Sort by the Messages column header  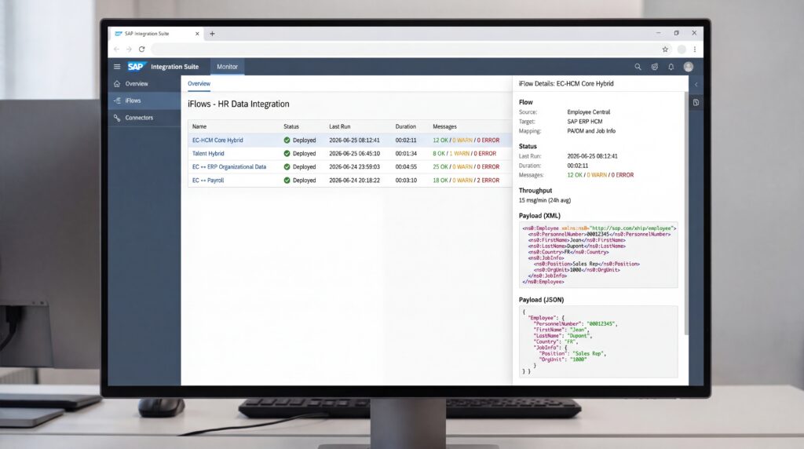coord(444,126)
